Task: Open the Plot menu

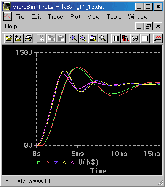Action: [75, 17]
